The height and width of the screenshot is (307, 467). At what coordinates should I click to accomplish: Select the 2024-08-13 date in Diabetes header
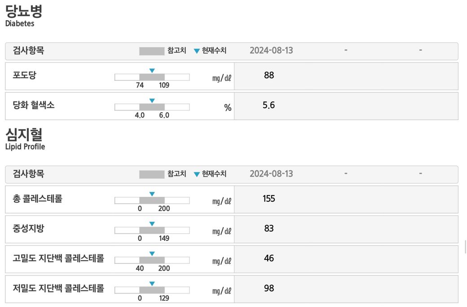pos(271,50)
